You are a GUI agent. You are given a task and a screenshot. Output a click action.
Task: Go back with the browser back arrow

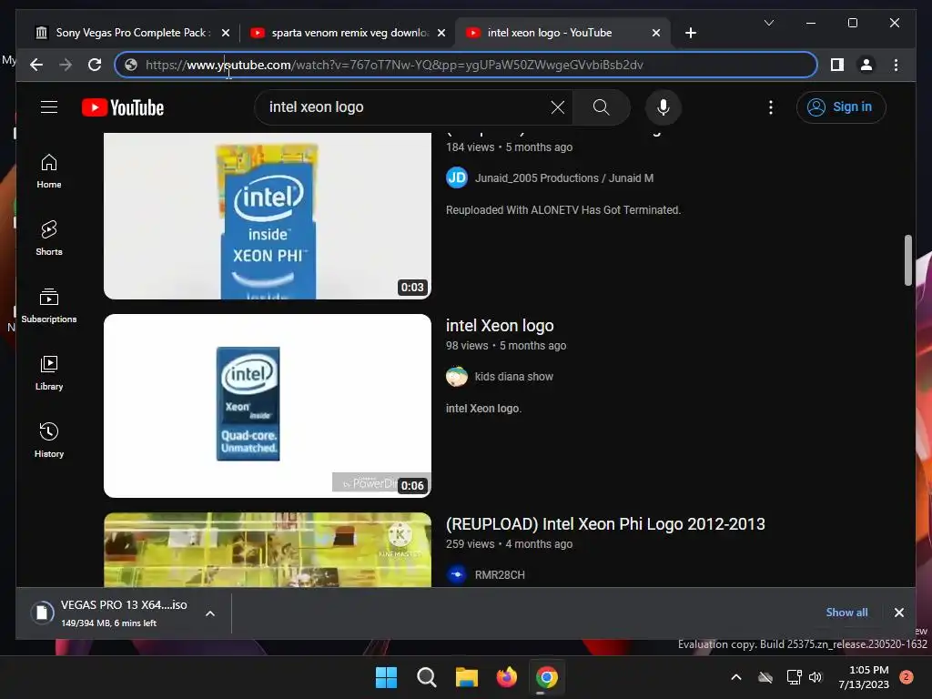(36, 65)
